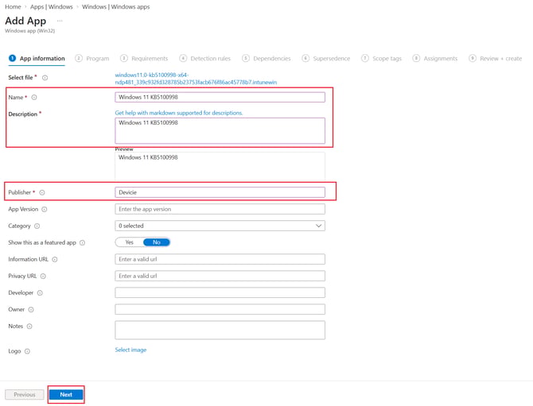The image size is (533, 406).
Task: Open the Detection rules step tab
Action: tap(205, 58)
